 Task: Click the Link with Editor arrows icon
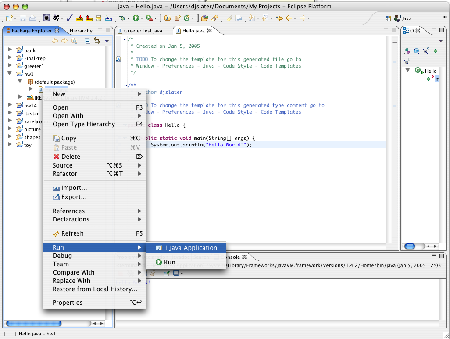pos(96,41)
